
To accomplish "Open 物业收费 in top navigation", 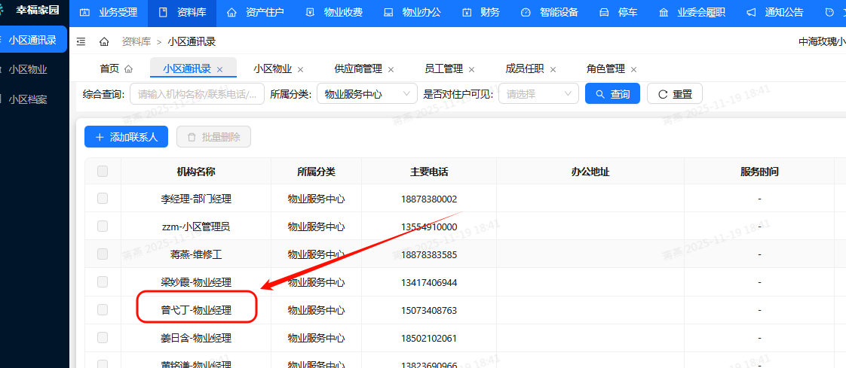I will point(334,13).
